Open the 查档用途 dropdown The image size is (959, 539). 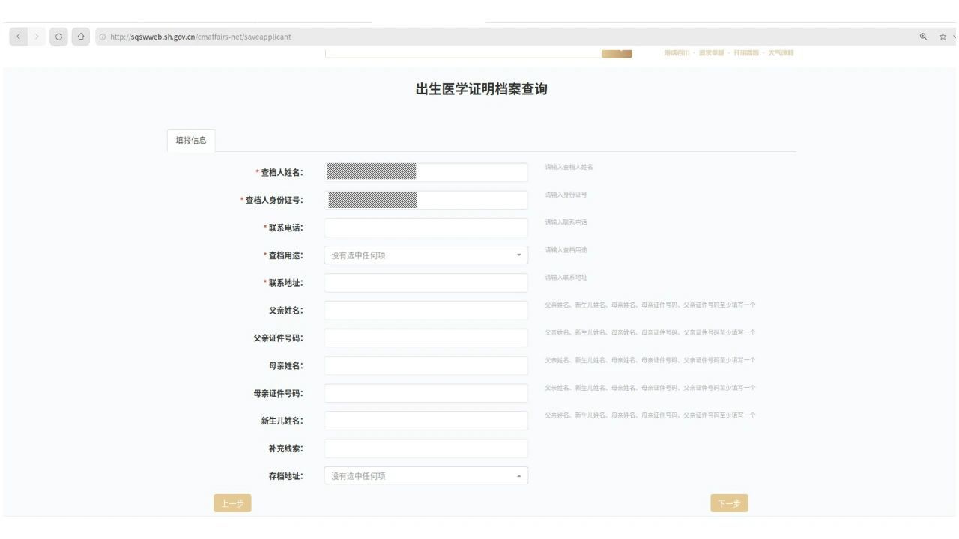point(426,255)
